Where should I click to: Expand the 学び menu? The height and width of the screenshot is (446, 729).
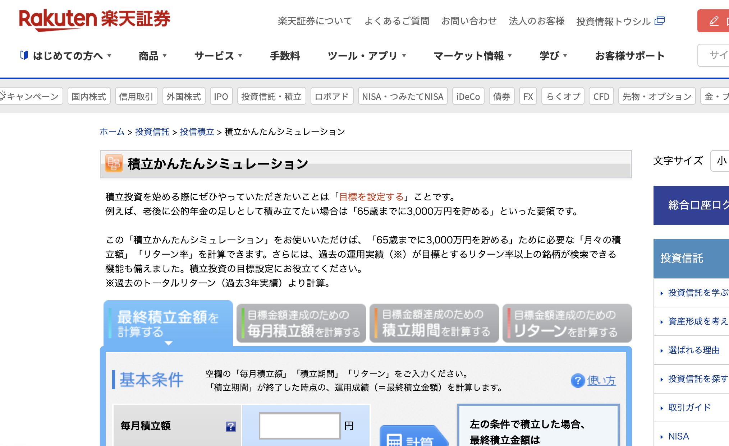tap(553, 56)
